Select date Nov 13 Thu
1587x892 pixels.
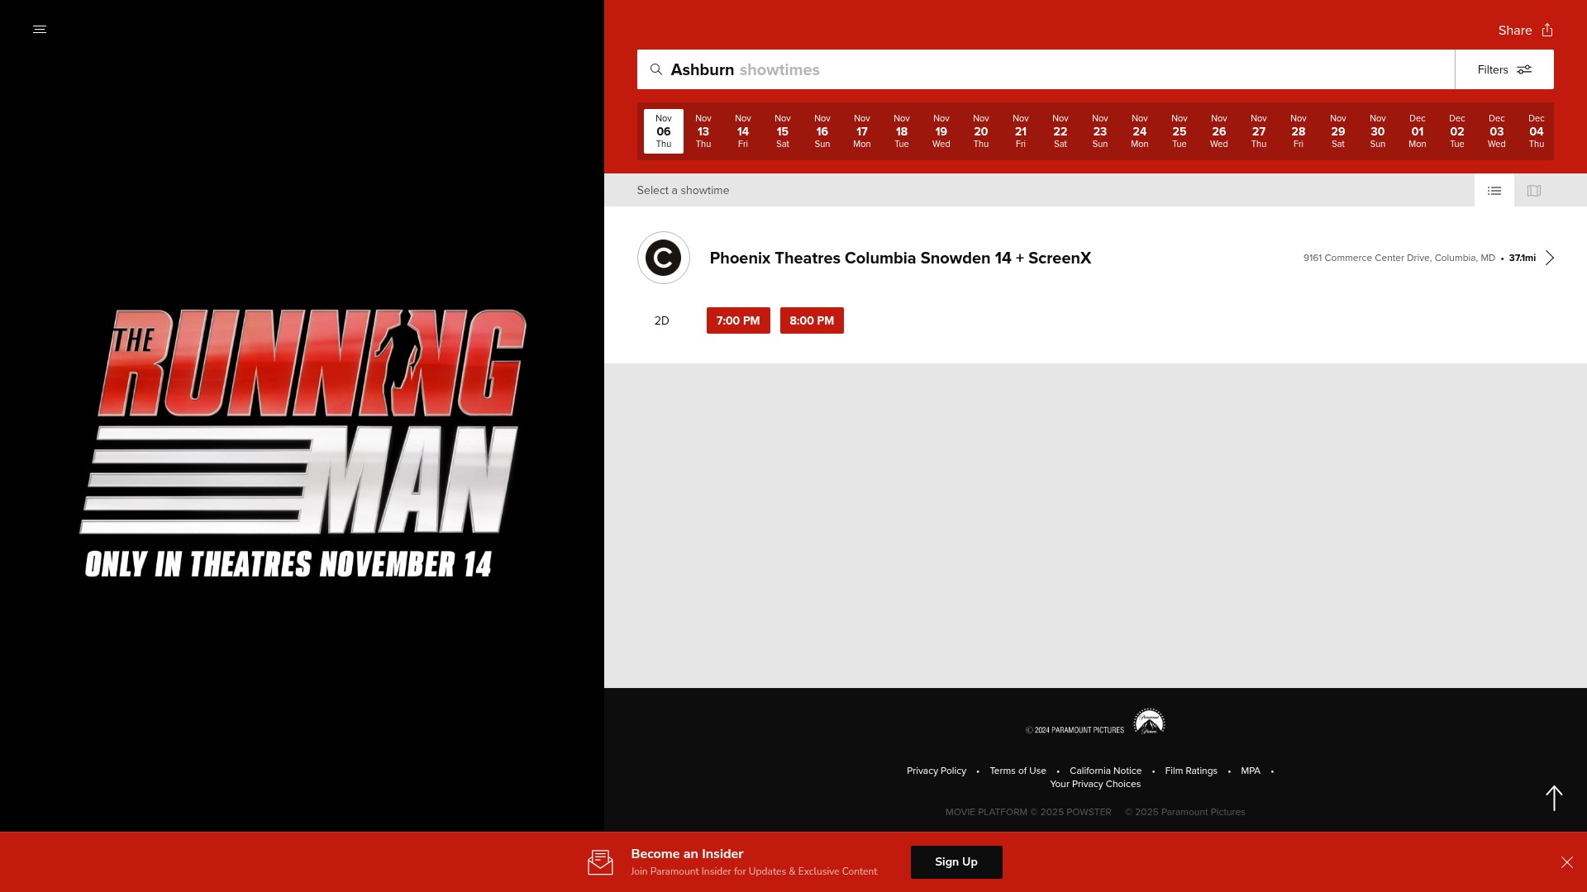[703, 131]
